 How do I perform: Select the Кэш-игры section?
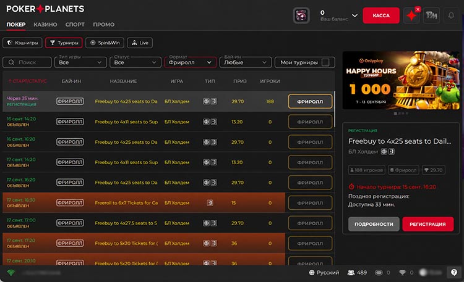click(x=22, y=43)
